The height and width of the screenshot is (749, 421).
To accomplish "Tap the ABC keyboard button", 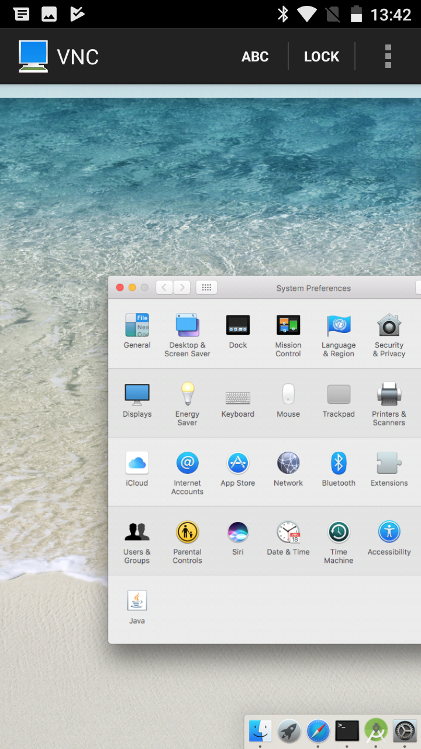I will coord(255,57).
